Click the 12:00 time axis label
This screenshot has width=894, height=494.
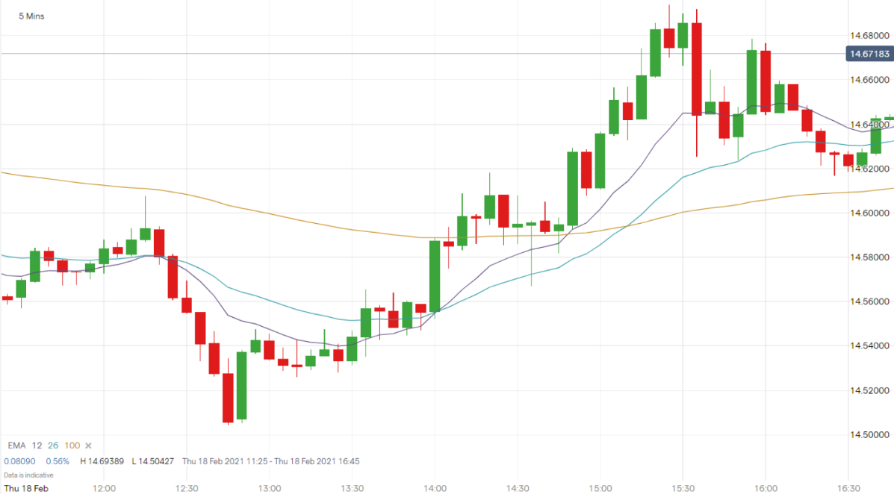pyautogui.click(x=104, y=488)
